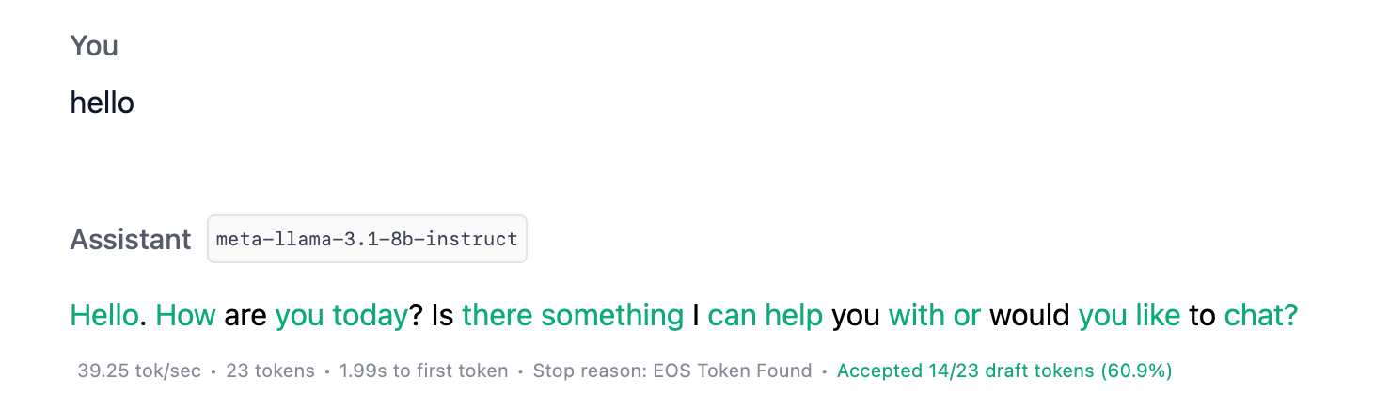Screen dimensions: 1390x410
Task: Click the green phrase "you like"
Action: tap(1129, 315)
